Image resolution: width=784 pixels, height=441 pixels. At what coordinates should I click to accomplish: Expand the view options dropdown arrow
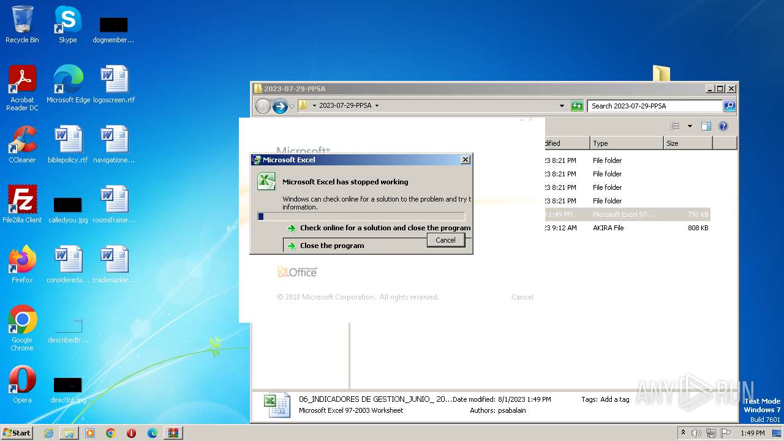click(x=690, y=126)
